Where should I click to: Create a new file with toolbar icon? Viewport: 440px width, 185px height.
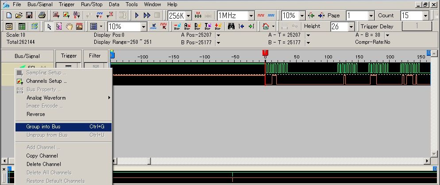(9, 15)
